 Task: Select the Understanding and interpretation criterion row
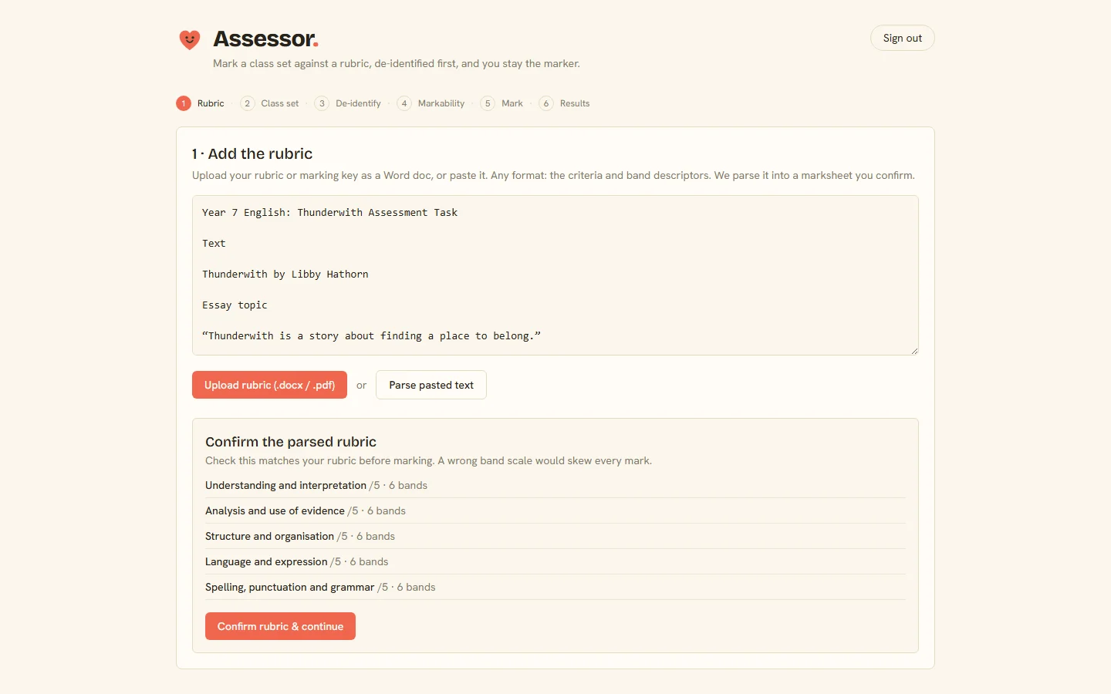click(555, 485)
